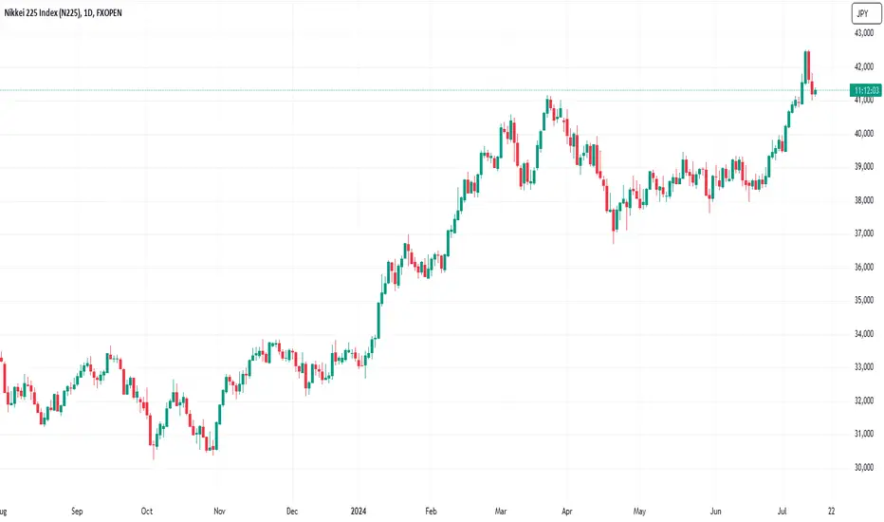
Task: Select the Jul label on time axis
Action: pos(782,511)
